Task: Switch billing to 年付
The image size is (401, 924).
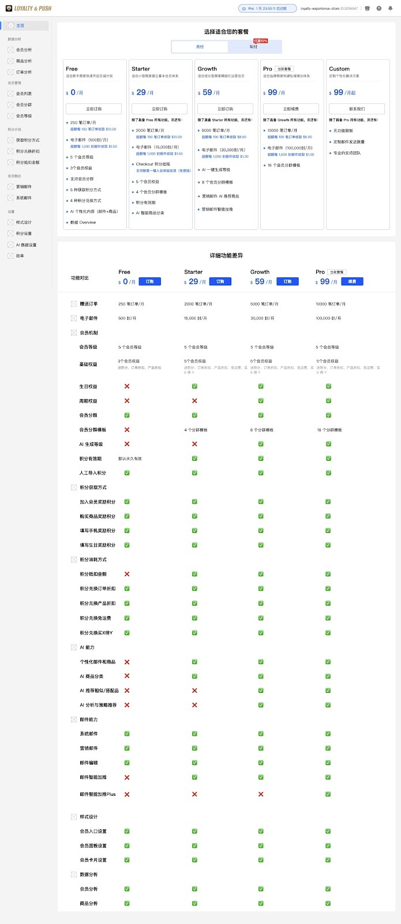Action: (253, 47)
